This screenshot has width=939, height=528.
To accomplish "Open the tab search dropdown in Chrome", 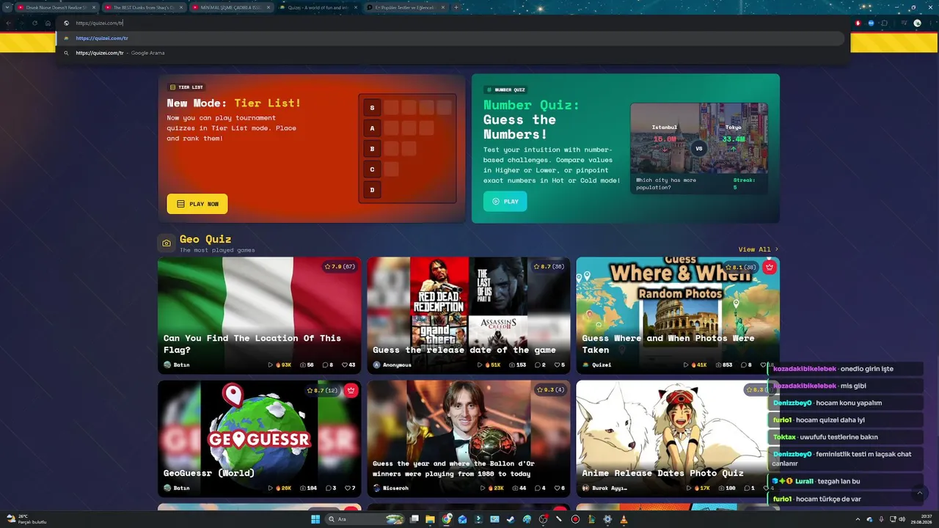I will coord(7,7).
